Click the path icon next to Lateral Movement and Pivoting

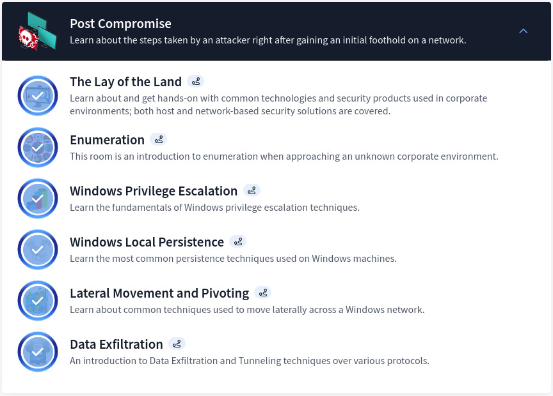click(x=263, y=293)
